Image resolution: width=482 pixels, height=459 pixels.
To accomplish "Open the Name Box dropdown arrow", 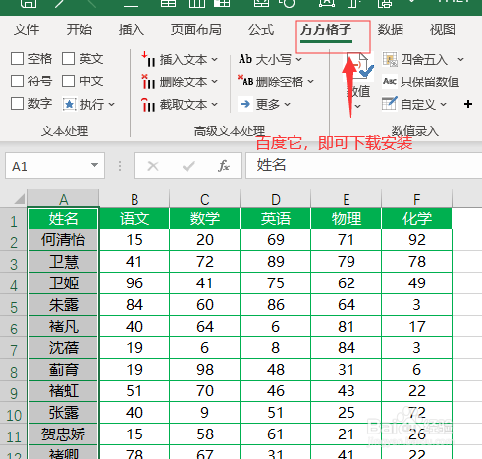I will click(94, 165).
